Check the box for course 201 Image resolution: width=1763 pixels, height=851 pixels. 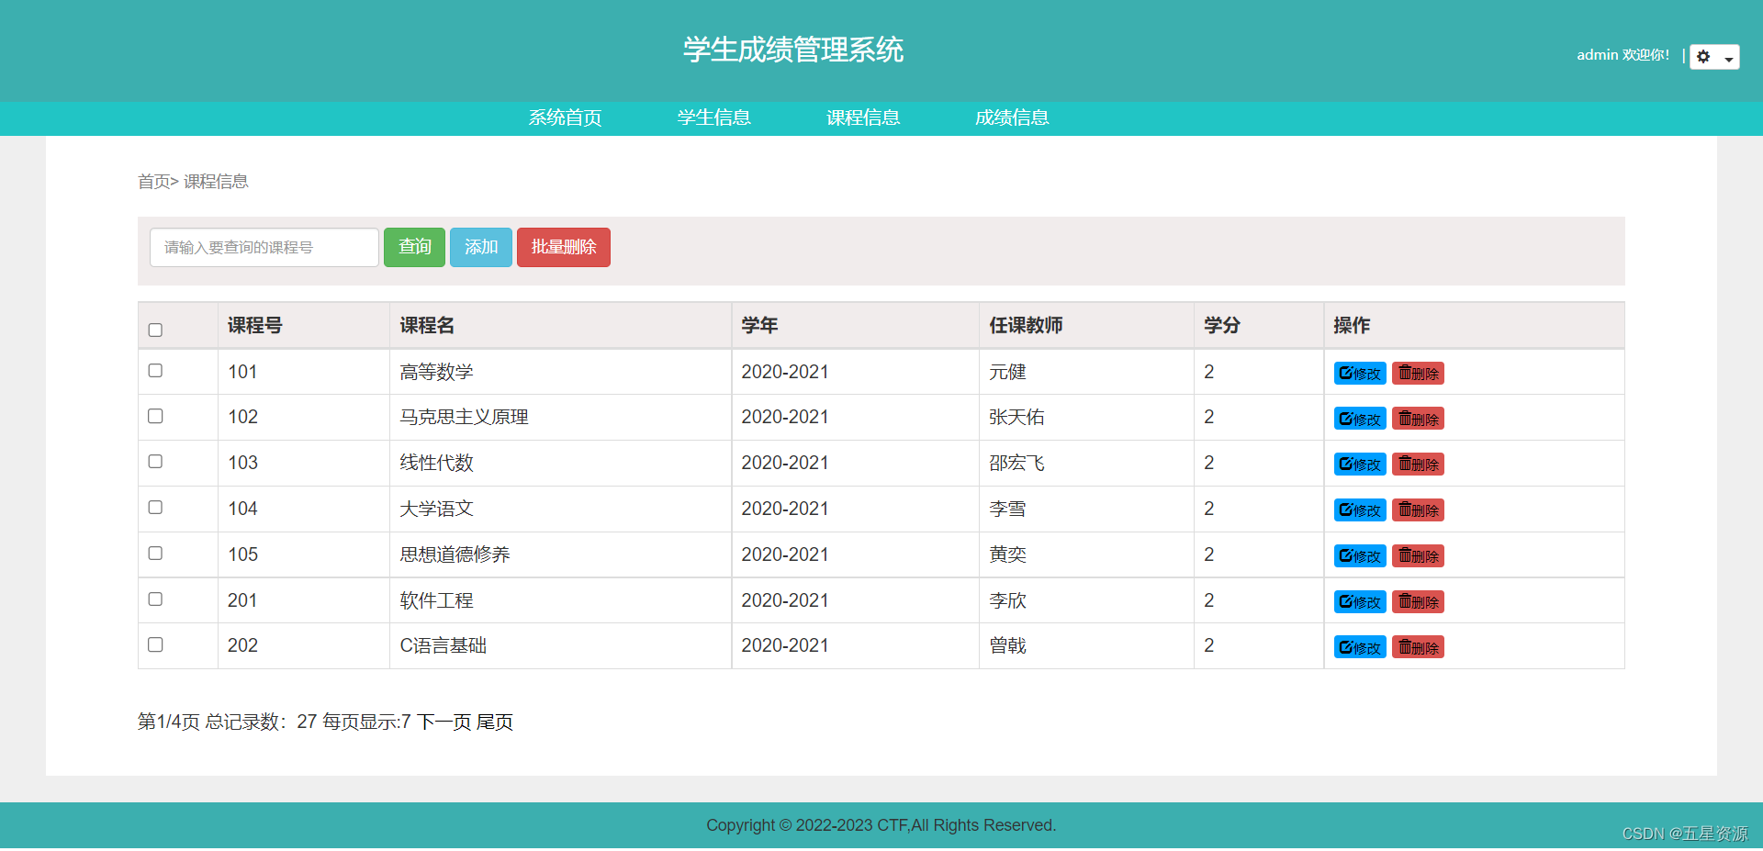tap(155, 599)
